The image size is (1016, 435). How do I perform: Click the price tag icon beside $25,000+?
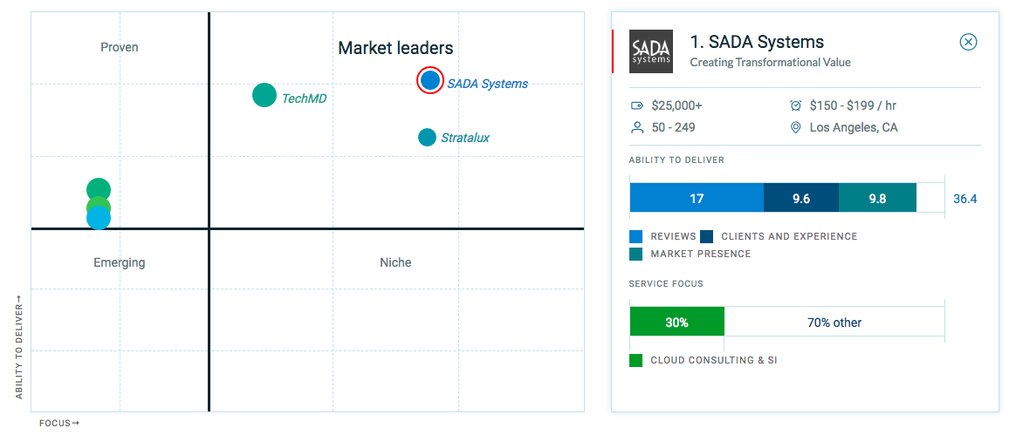[x=637, y=105]
